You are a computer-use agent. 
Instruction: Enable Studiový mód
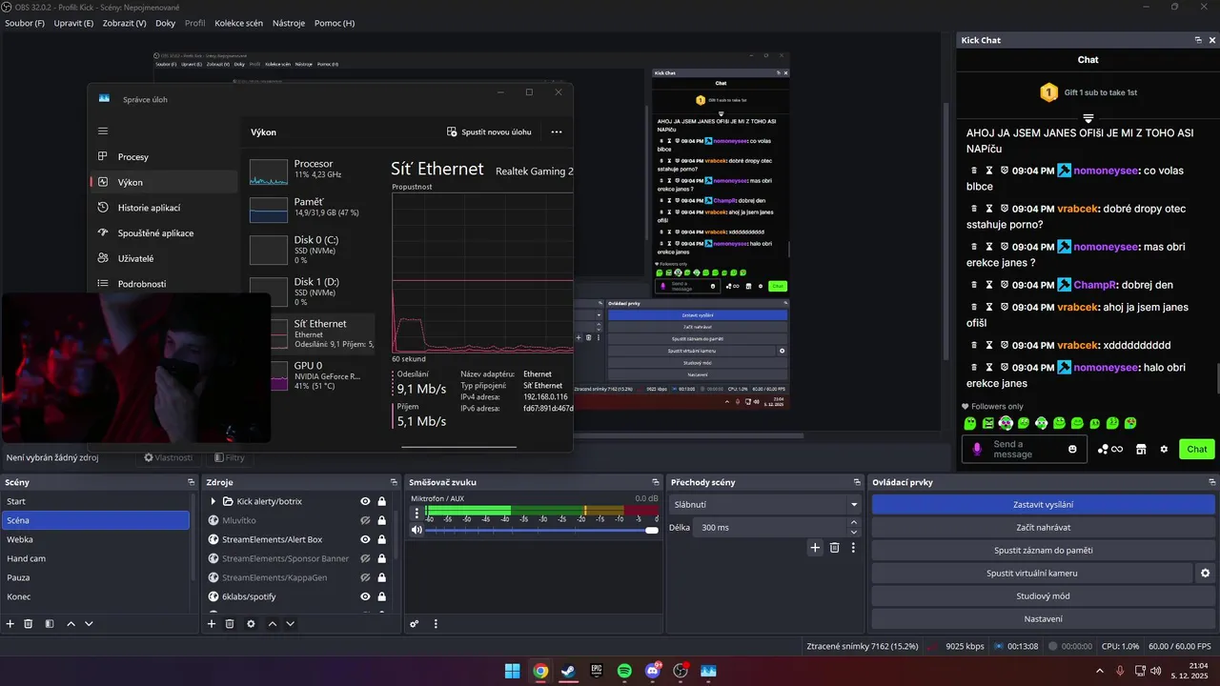click(1043, 595)
